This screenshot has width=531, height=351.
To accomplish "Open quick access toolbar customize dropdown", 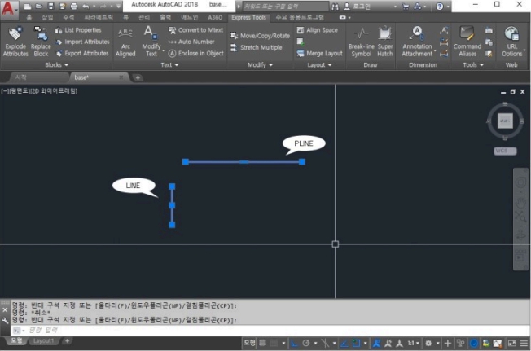I will pos(119,7).
